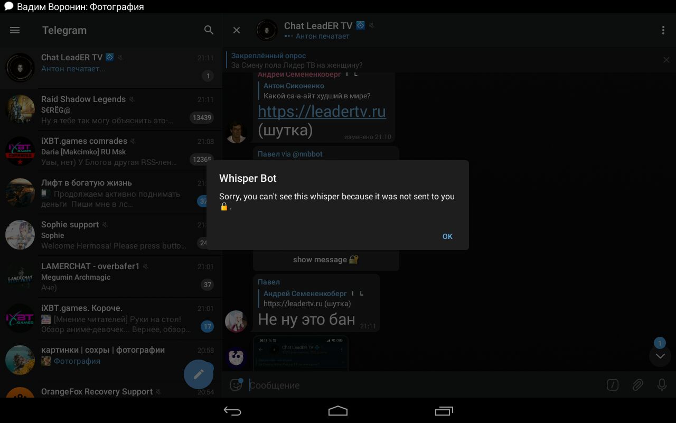This screenshot has width=676, height=423.
Task: Open the Chat LeadER TV conversation in list
Action: [111, 68]
